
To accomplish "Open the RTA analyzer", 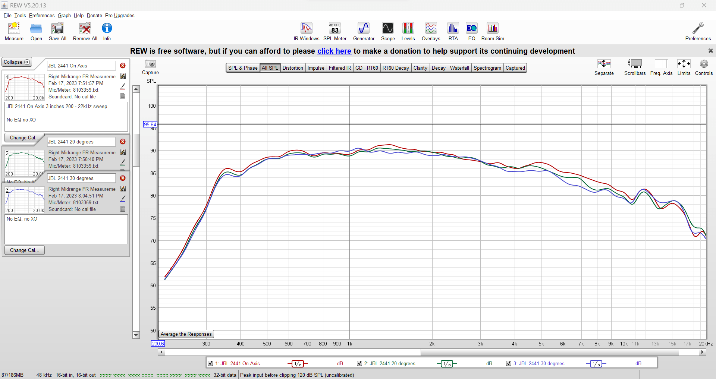I will click(453, 32).
